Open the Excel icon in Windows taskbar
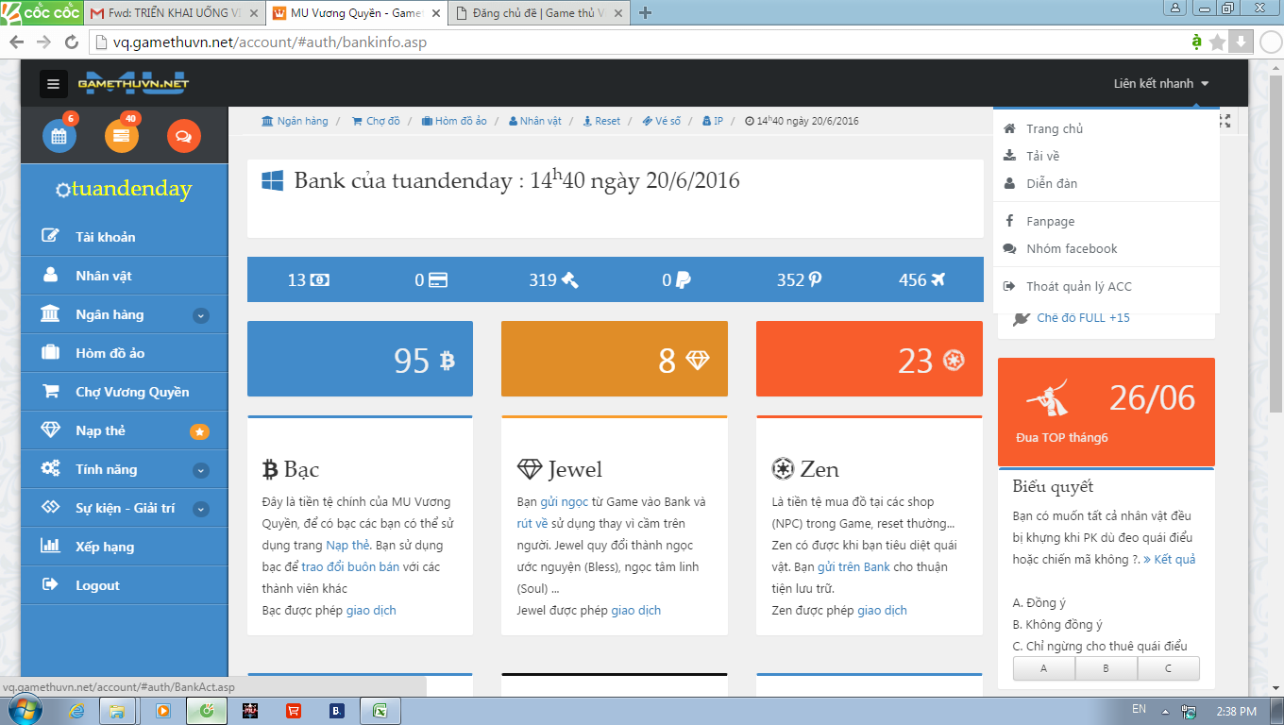This screenshot has width=1284, height=725. (x=380, y=711)
